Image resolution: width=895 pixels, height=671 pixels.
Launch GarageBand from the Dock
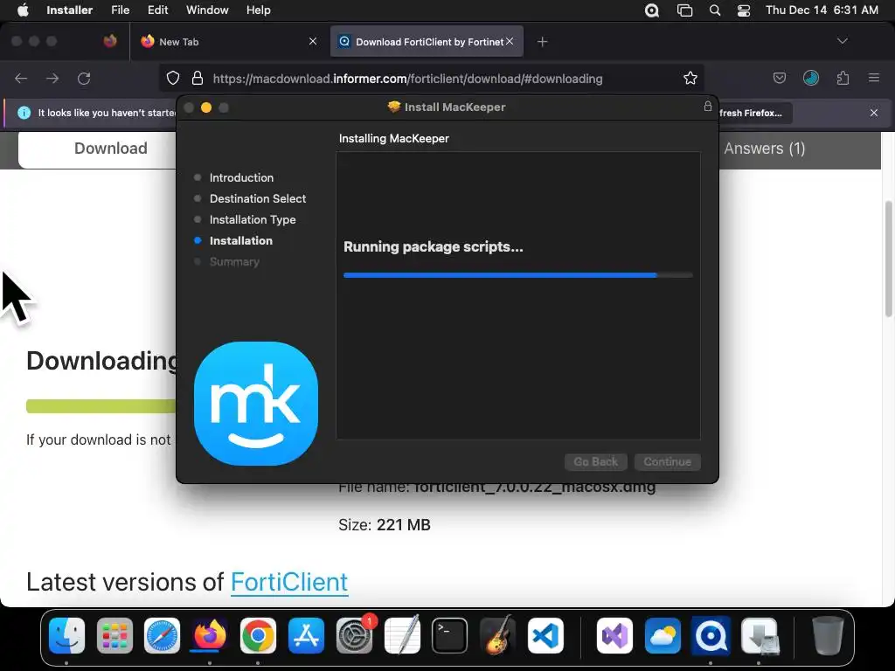point(497,635)
